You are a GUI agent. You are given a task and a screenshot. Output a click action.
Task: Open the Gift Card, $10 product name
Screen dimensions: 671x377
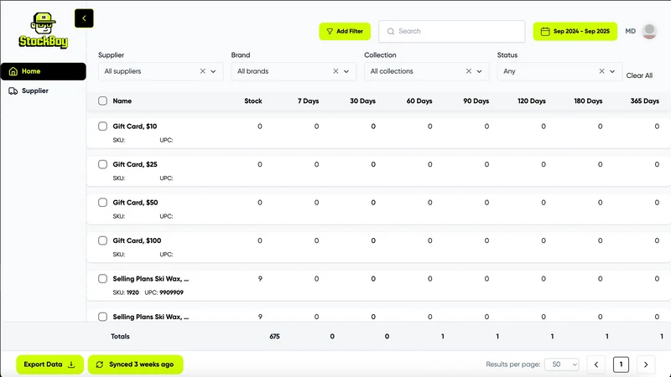coord(135,127)
